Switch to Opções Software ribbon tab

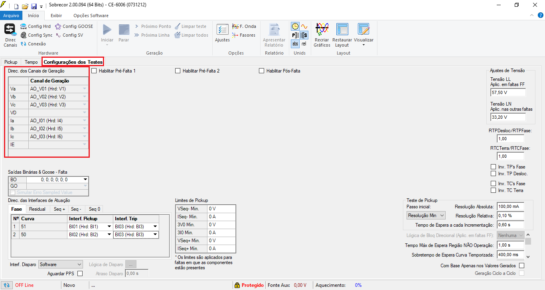91,16
